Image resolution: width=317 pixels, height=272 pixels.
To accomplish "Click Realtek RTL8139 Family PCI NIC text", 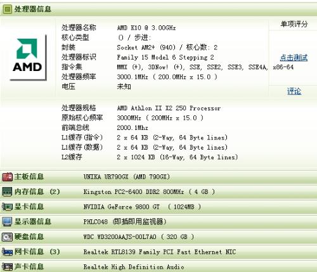I will 160,252.
